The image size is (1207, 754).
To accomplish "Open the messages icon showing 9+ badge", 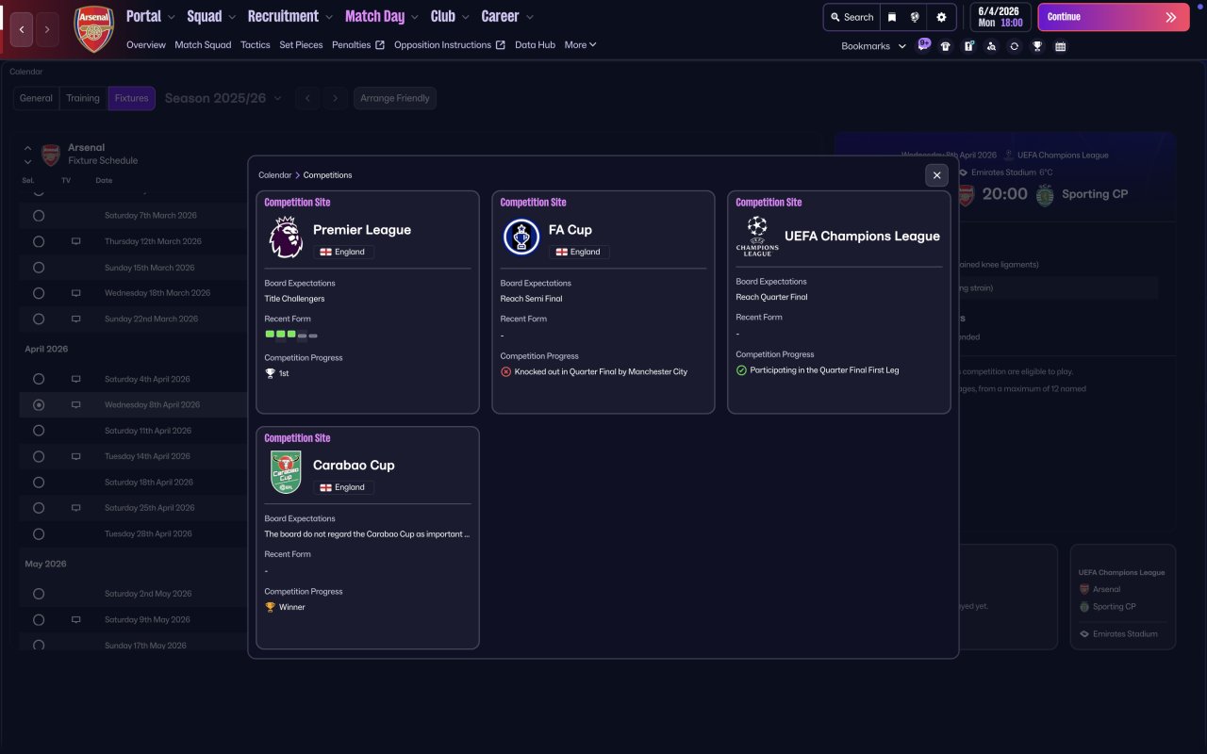I will (923, 45).
